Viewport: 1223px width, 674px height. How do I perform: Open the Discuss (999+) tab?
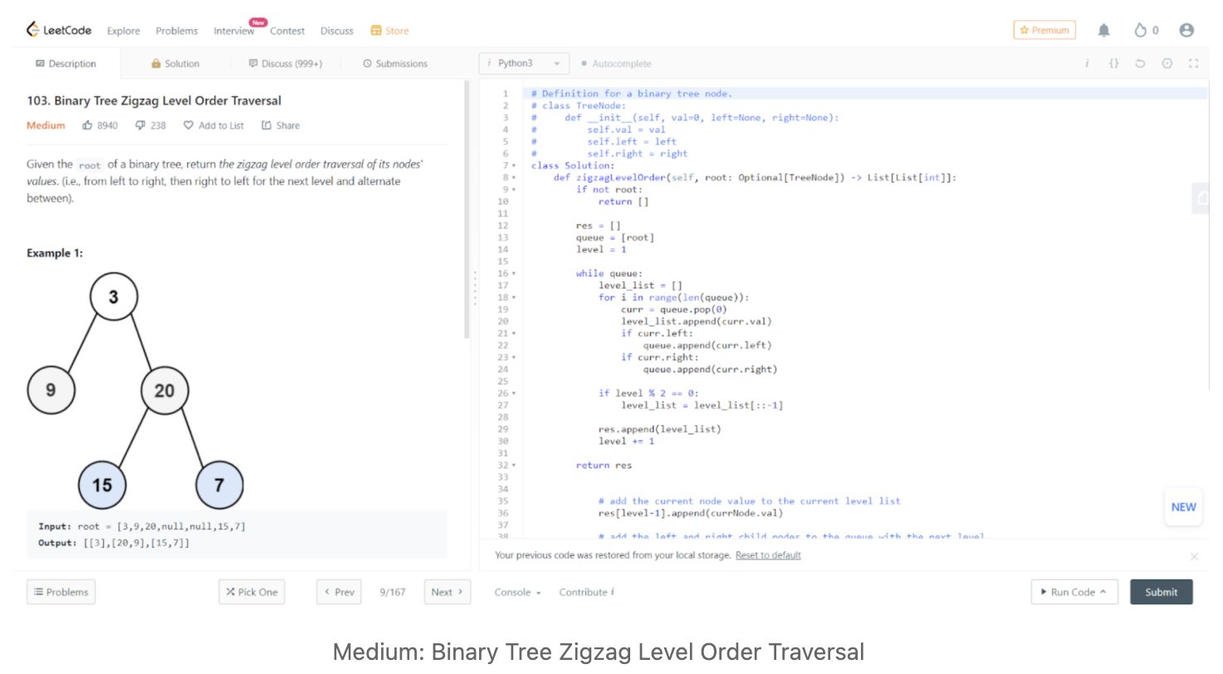[x=286, y=63]
